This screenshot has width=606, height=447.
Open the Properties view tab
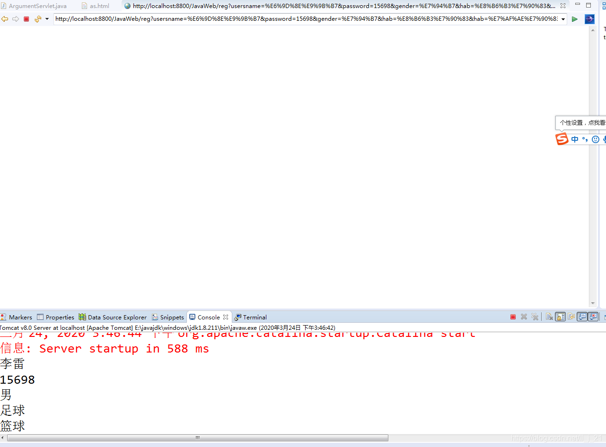pos(56,317)
